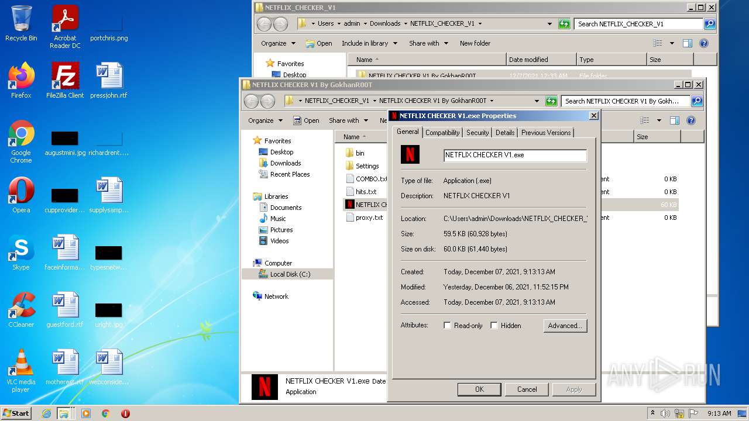Click the disabled Apply button in Properties dialog
Screen dimensions: 749x421
pyautogui.click(x=574, y=389)
